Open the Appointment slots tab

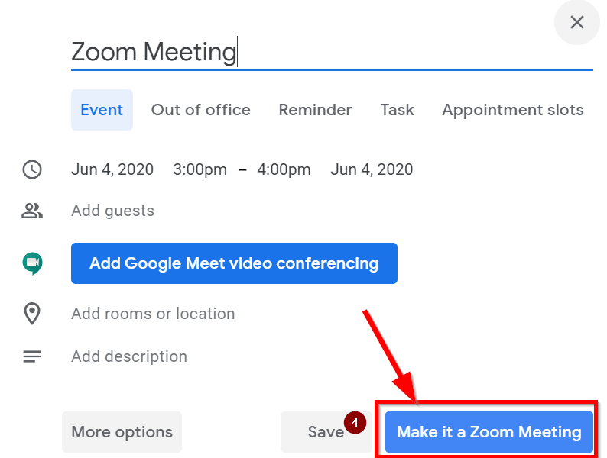[x=512, y=110]
